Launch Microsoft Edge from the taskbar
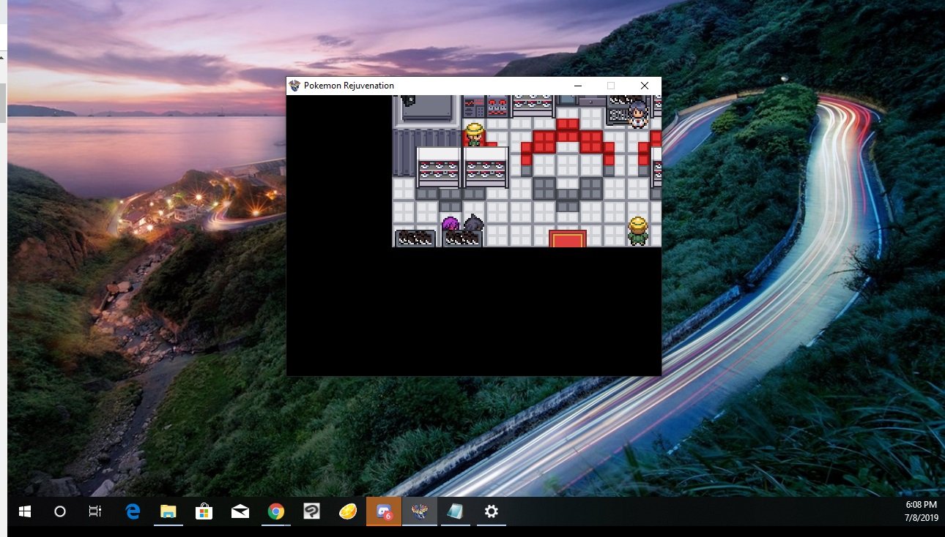Image resolution: width=945 pixels, height=537 pixels. (x=133, y=512)
